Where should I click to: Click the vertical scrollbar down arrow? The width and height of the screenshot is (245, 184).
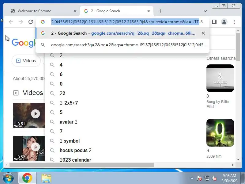(238, 159)
